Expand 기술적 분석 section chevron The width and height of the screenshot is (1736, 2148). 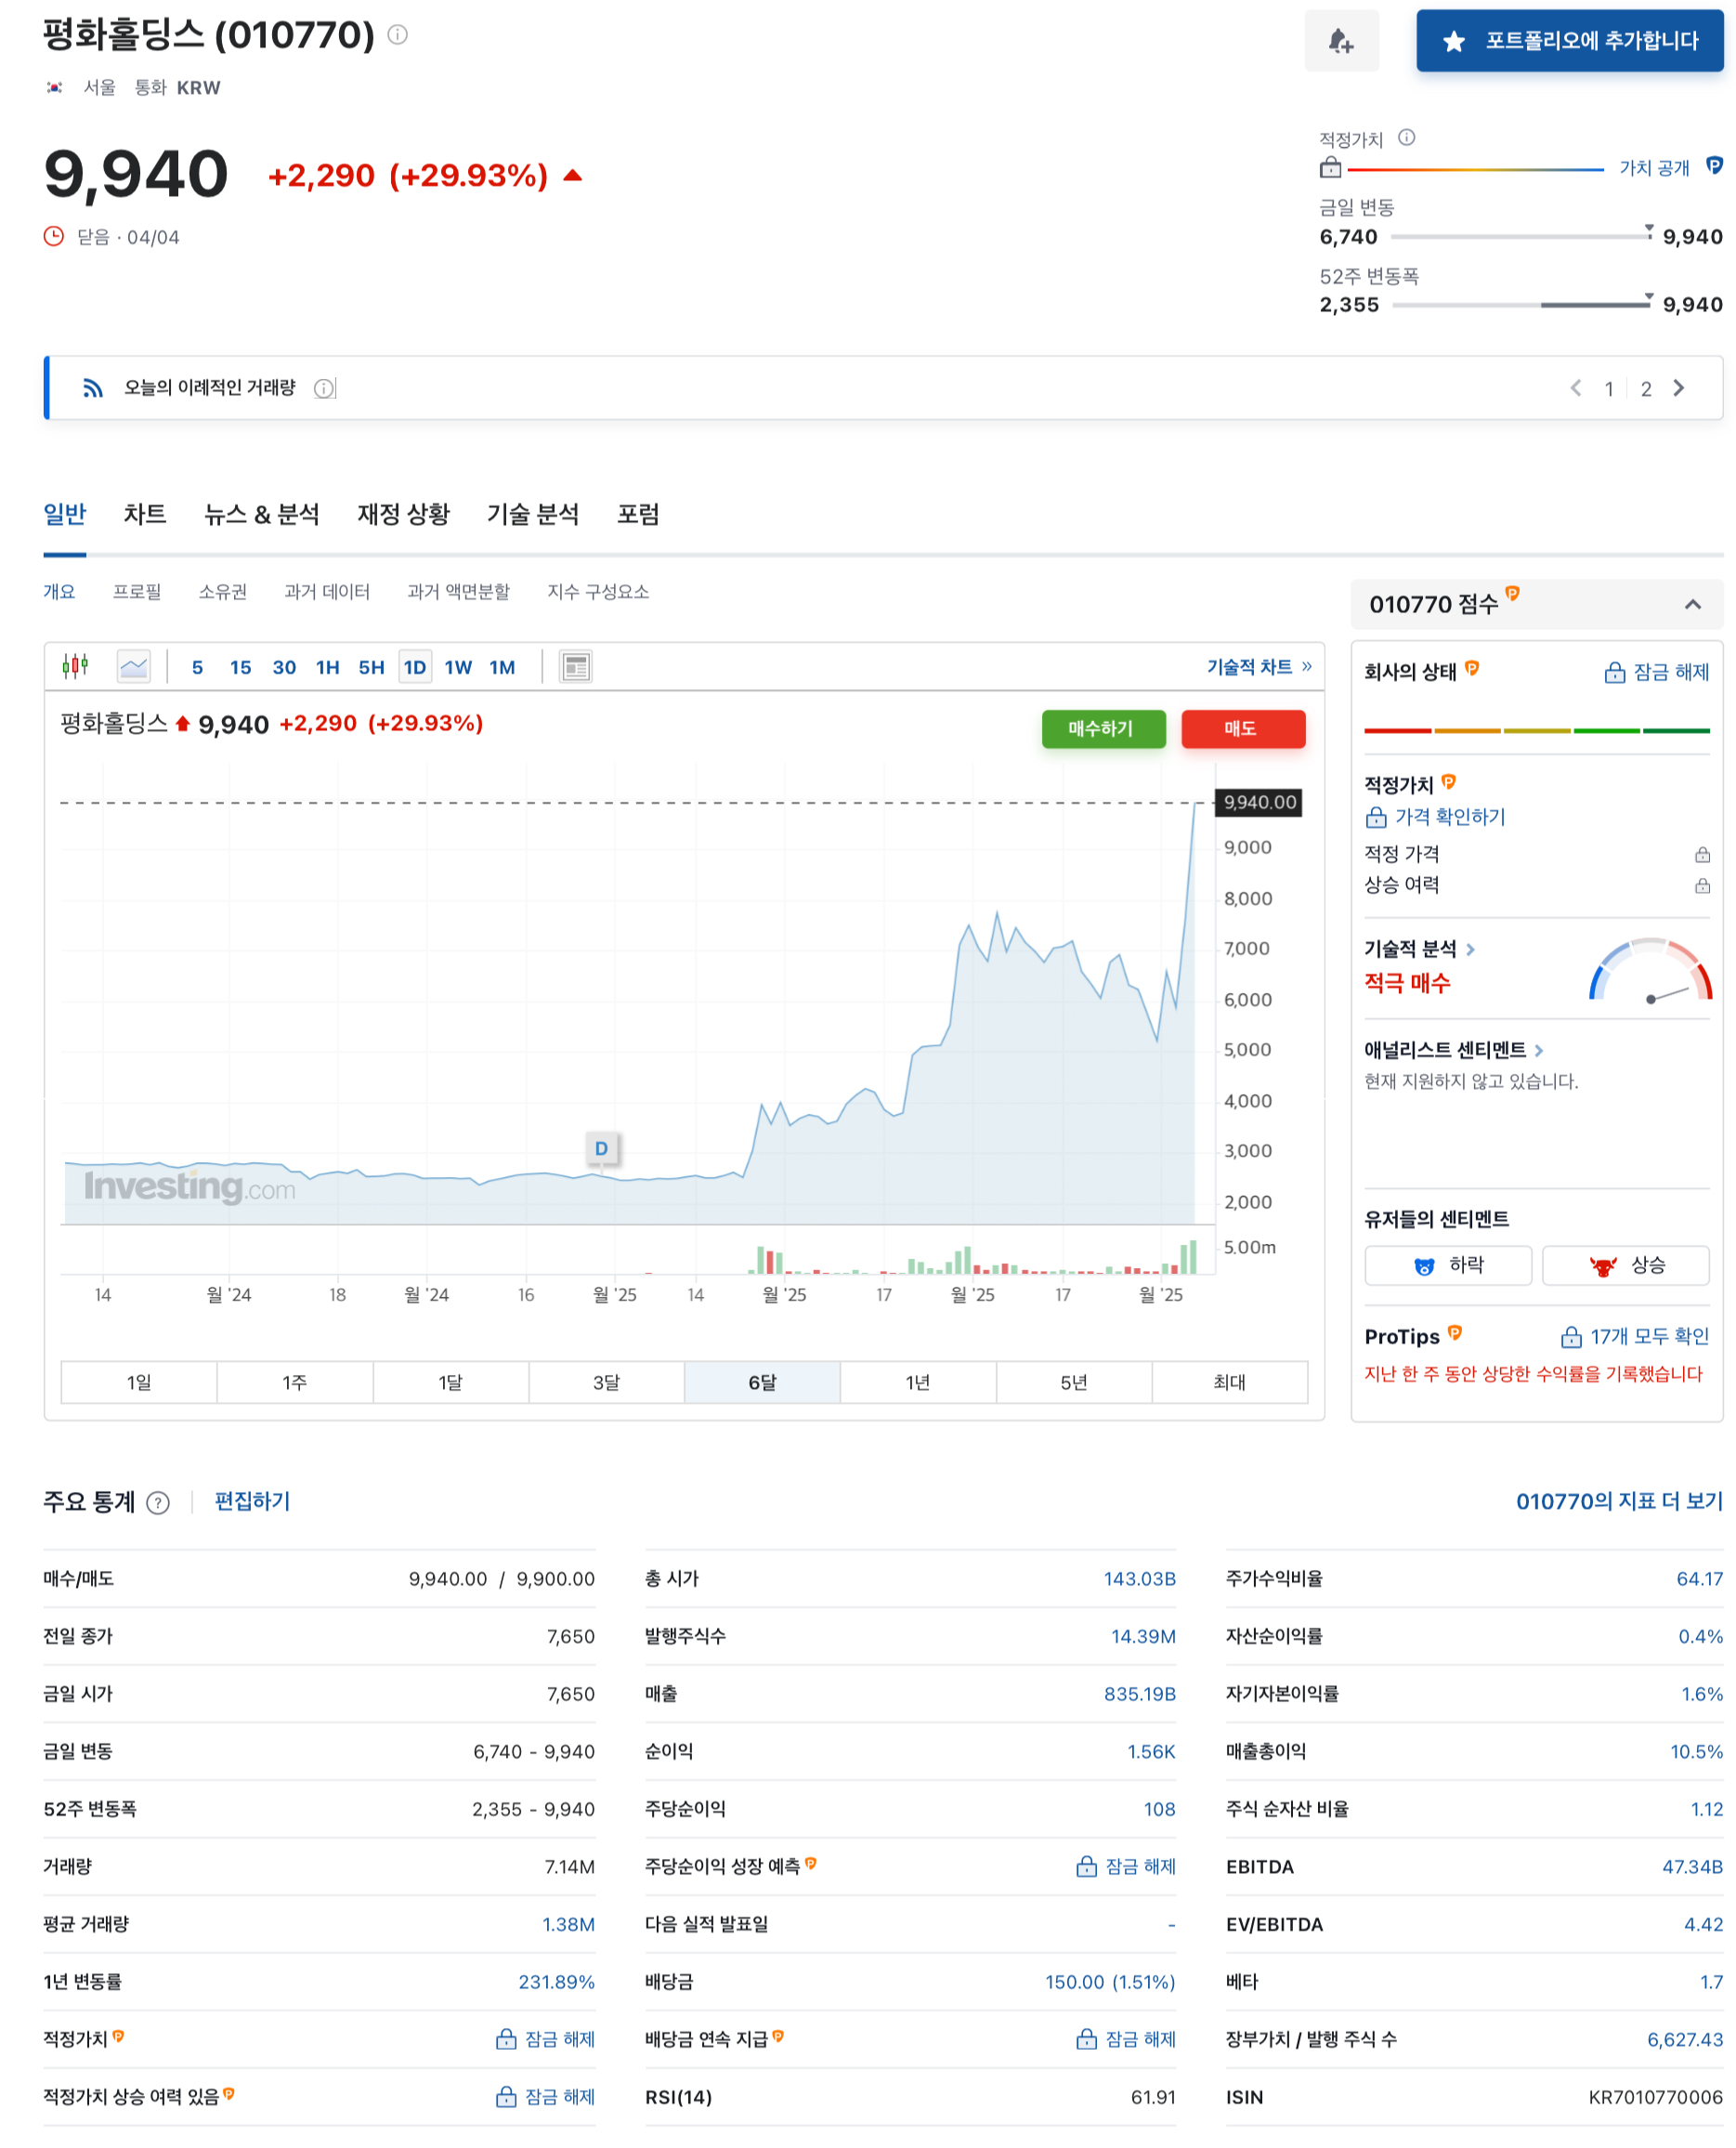click(1470, 949)
